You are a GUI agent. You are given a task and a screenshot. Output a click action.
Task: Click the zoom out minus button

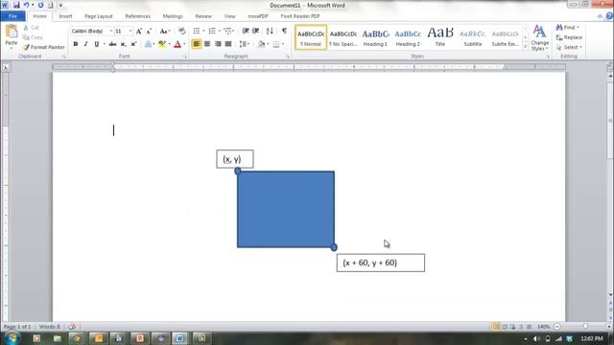point(556,326)
